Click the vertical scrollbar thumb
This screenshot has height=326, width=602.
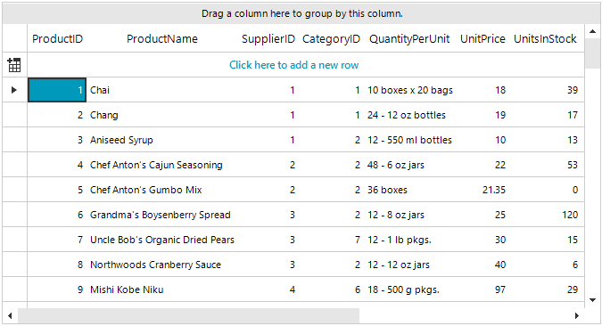(592, 53)
